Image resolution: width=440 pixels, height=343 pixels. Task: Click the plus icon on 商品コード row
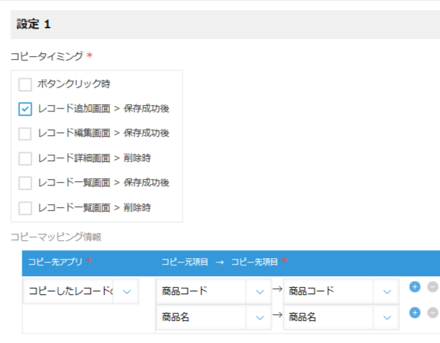[415, 287]
